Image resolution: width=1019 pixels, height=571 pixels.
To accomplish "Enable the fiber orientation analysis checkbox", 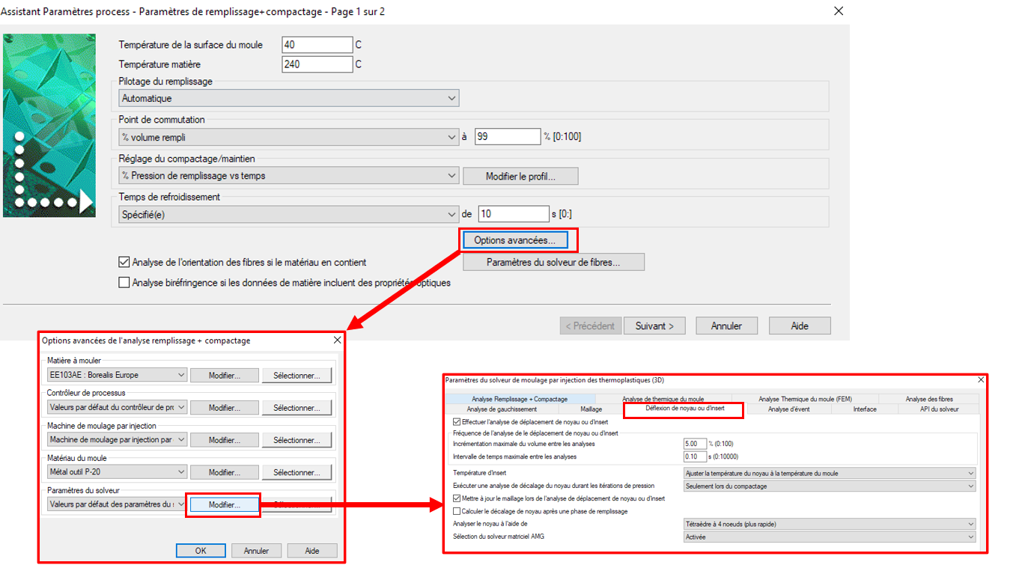I will (124, 263).
